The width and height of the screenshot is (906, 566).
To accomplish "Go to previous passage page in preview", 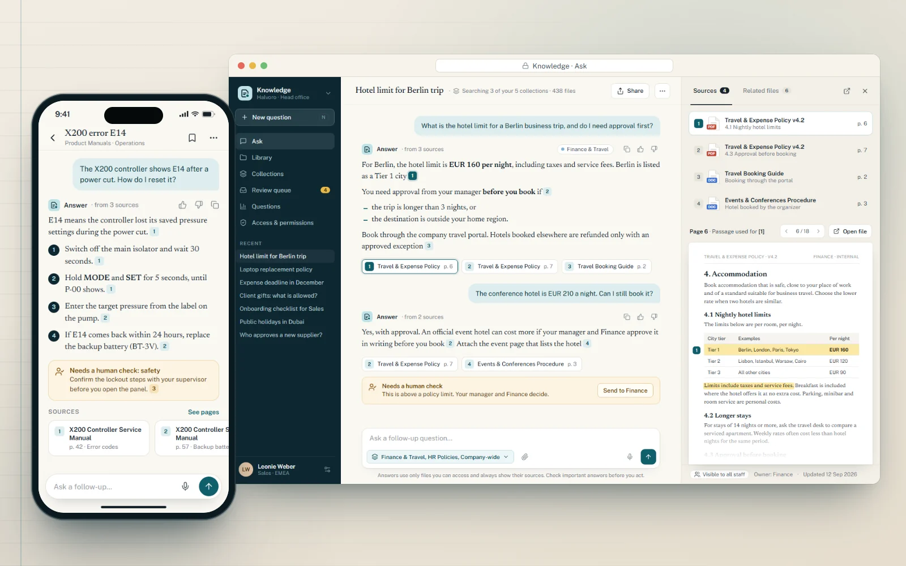I will [x=786, y=231].
